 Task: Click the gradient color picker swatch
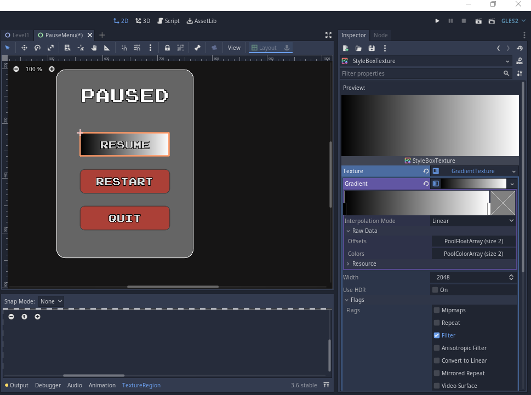tap(503, 203)
